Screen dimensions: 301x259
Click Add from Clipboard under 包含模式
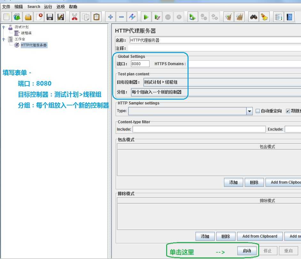coord(283,182)
